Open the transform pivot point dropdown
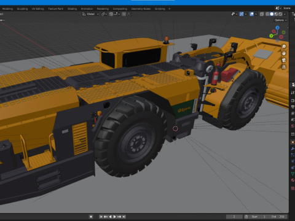The height and width of the screenshot is (221, 295). 104,14
